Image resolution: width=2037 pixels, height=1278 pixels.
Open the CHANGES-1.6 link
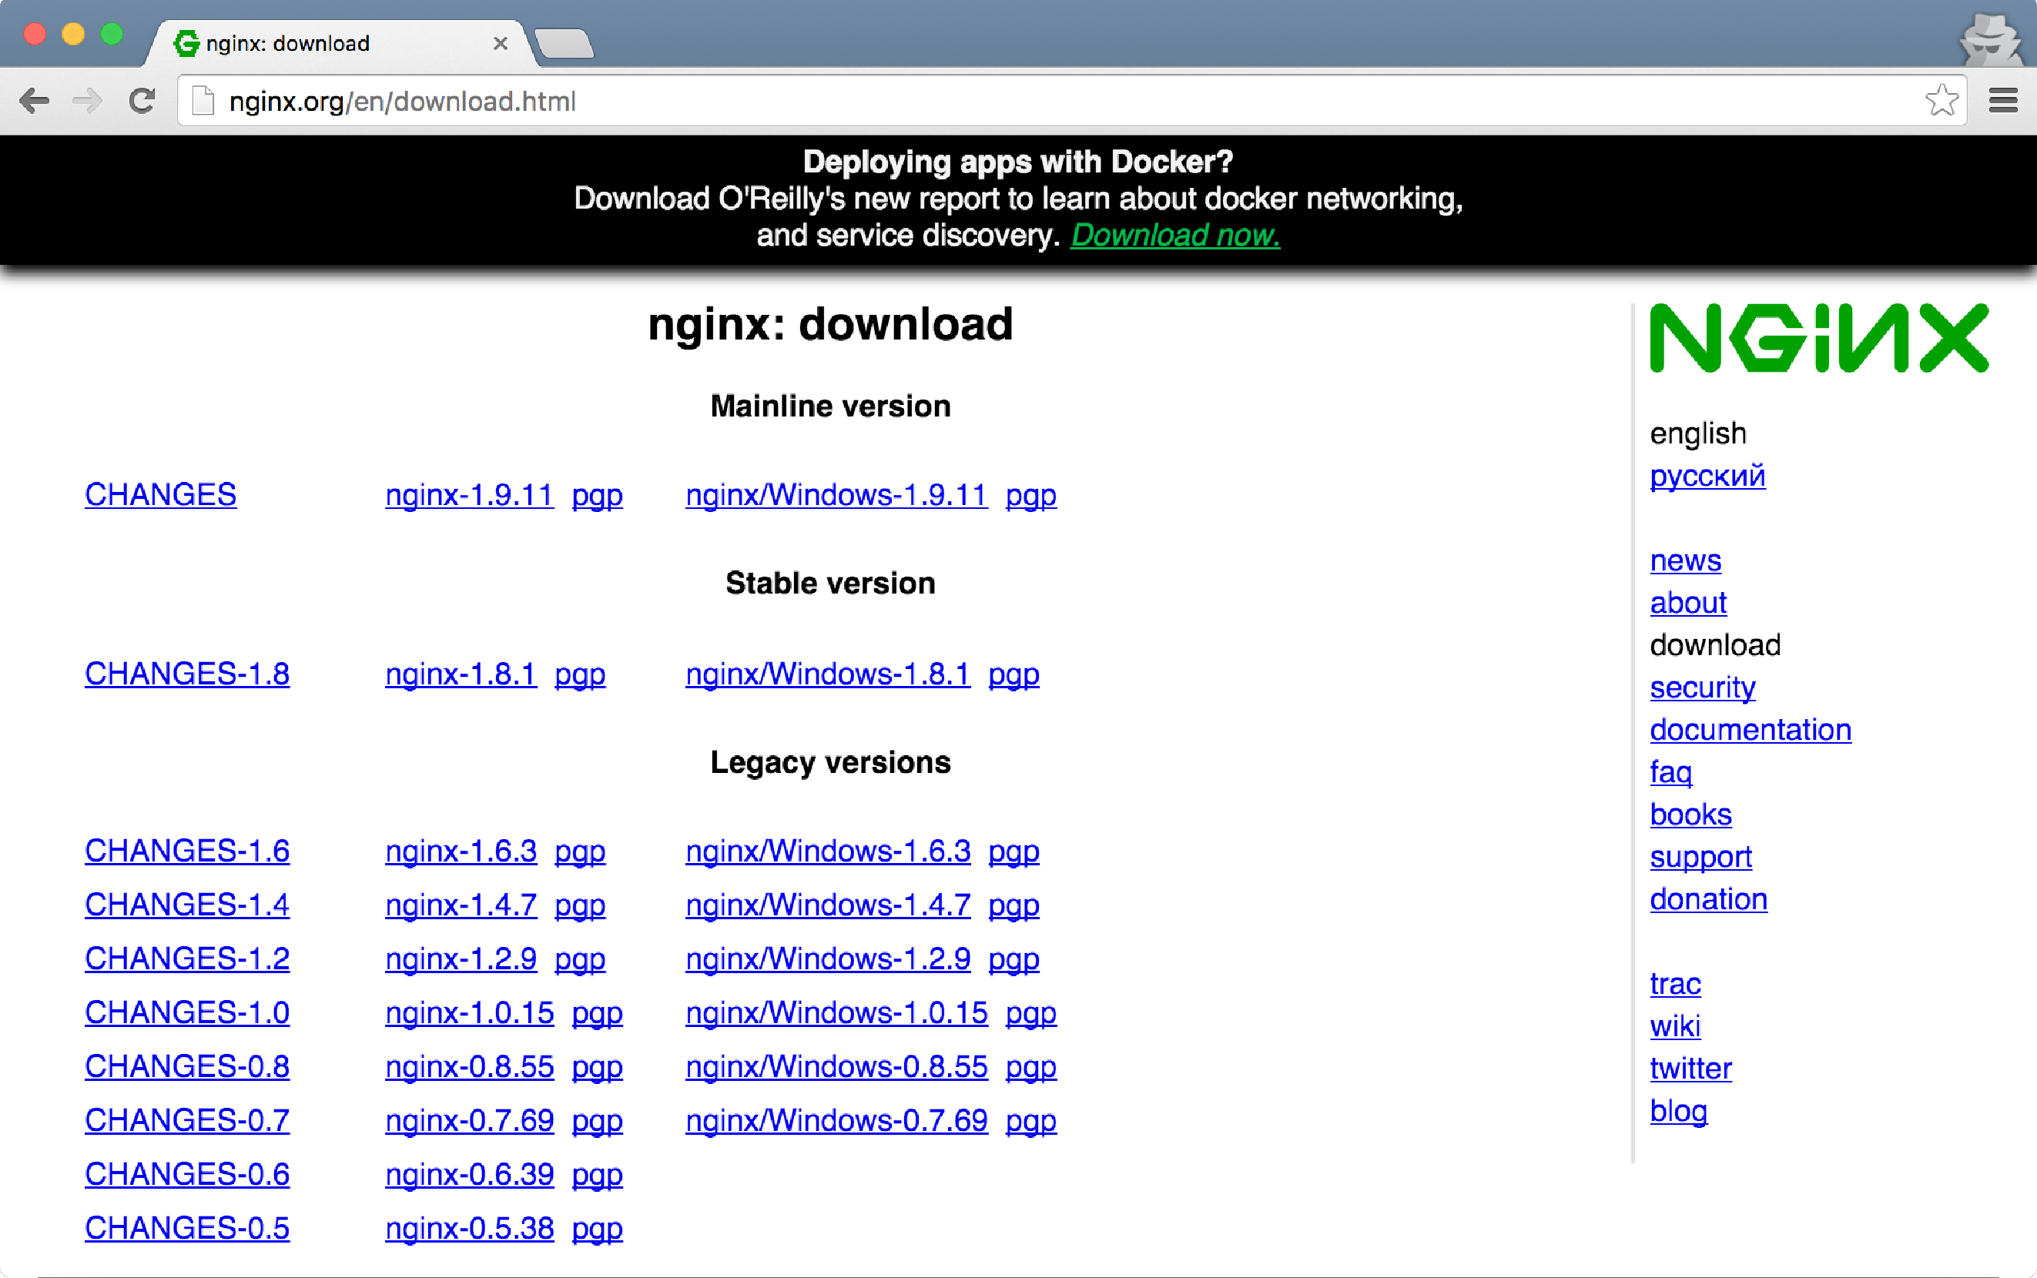click(187, 851)
